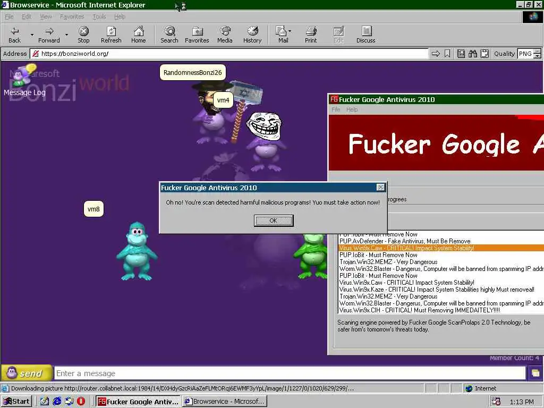Image resolution: width=544 pixels, height=408 pixels.
Task: Open the Help menu in antivirus window
Action: point(352,109)
